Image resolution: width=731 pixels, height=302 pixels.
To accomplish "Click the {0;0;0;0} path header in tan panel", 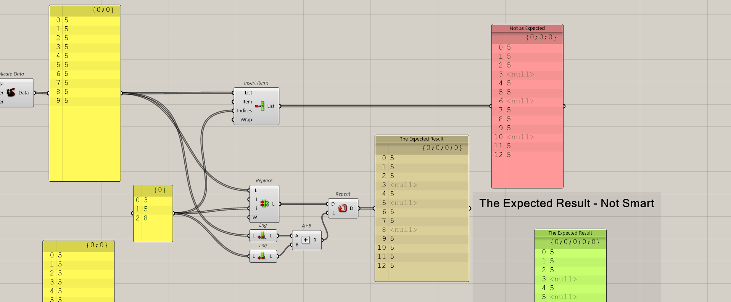I will (x=442, y=148).
